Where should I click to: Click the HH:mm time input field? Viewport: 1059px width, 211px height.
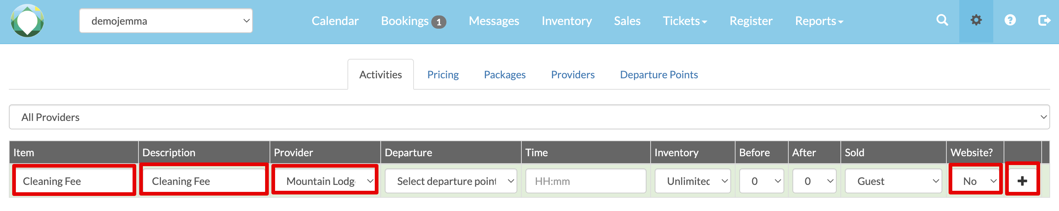tap(585, 181)
